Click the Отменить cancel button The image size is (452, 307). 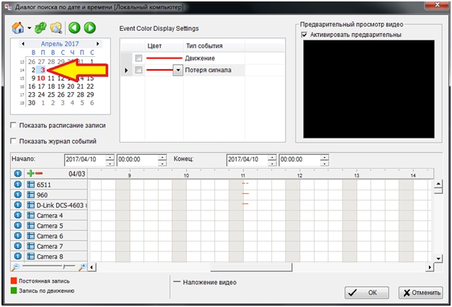[420, 293]
